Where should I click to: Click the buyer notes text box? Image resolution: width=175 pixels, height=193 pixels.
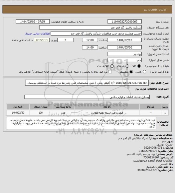pos(81,123)
